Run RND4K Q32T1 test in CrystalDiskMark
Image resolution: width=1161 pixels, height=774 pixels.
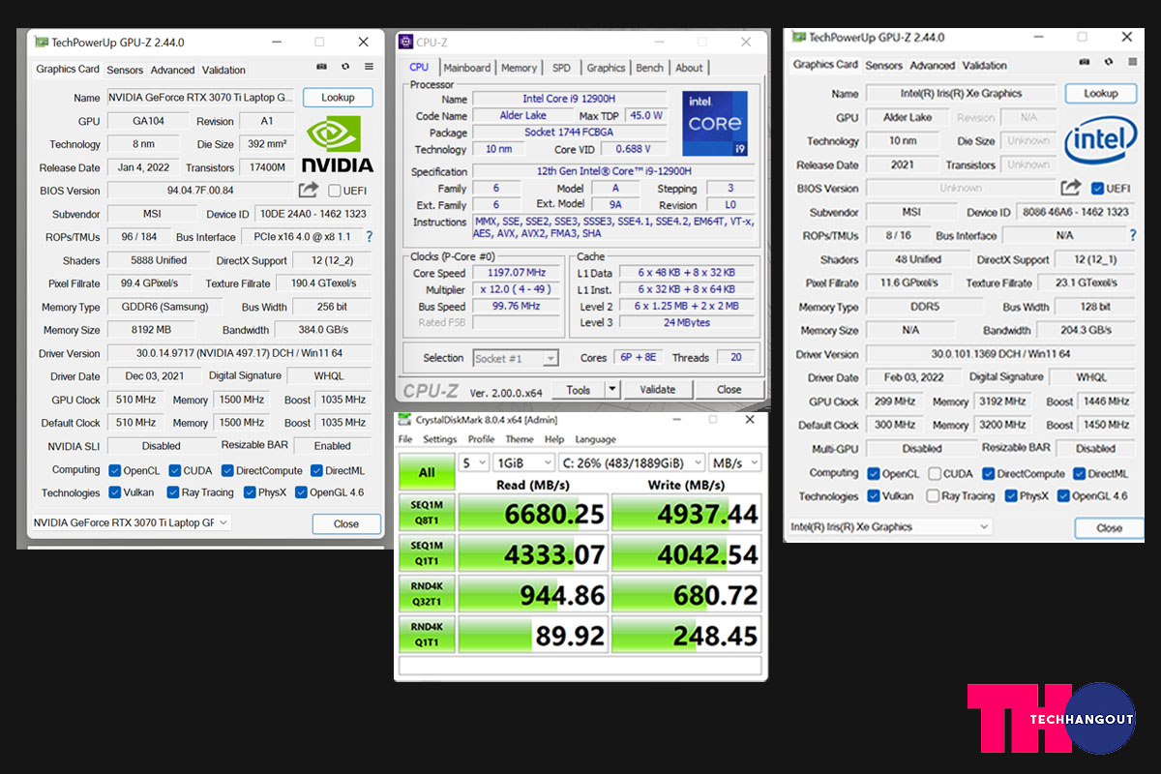(427, 594)
